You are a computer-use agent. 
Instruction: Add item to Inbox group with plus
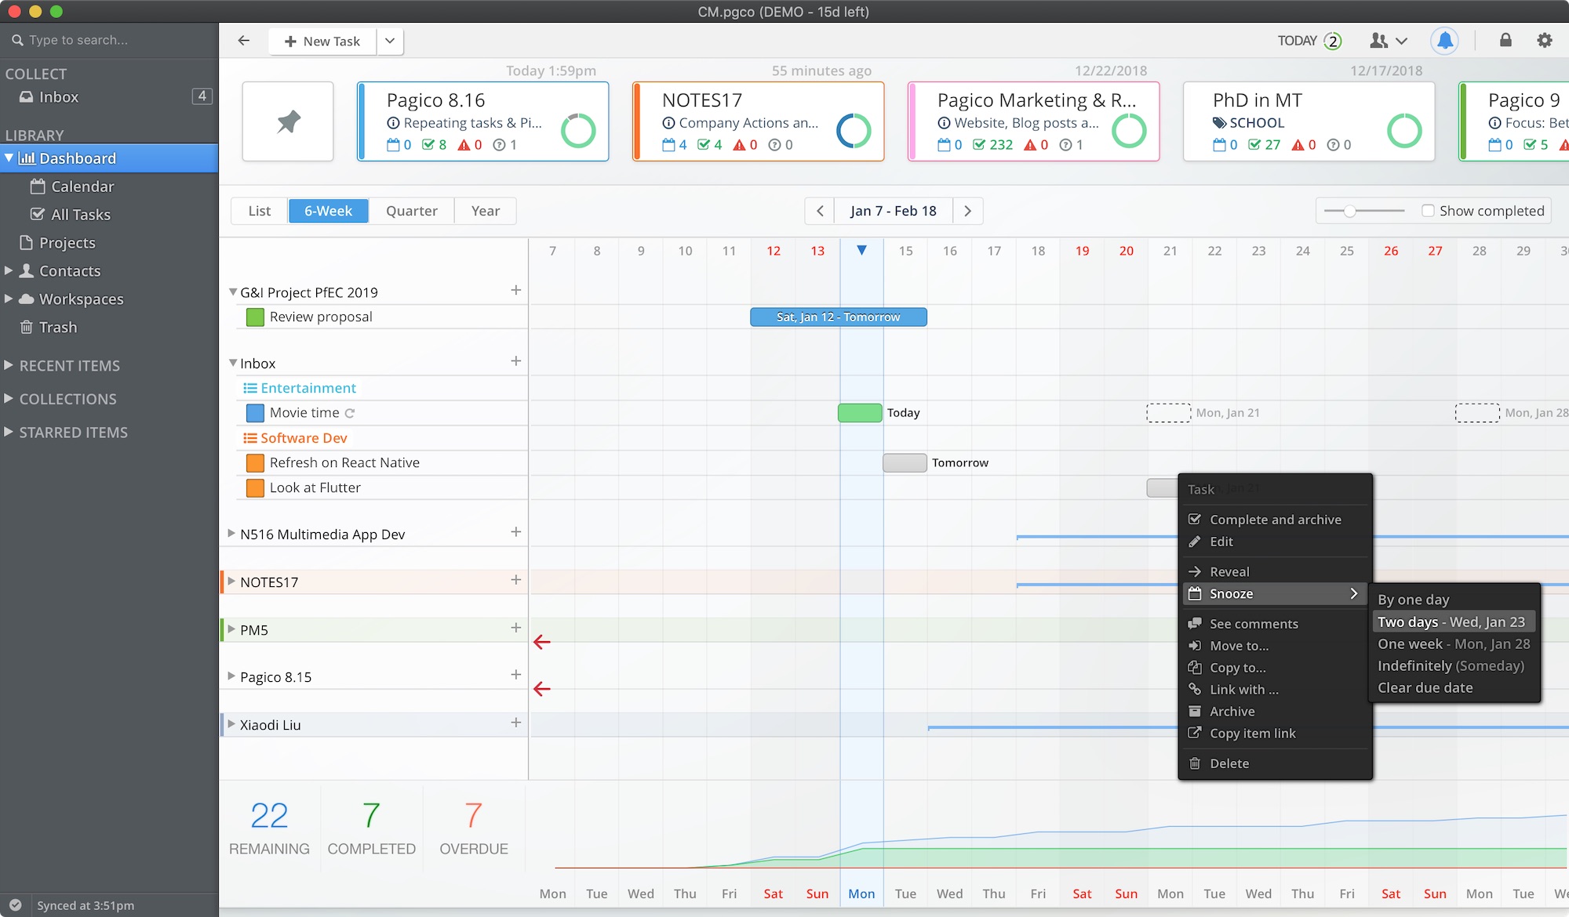click(515, 361)
